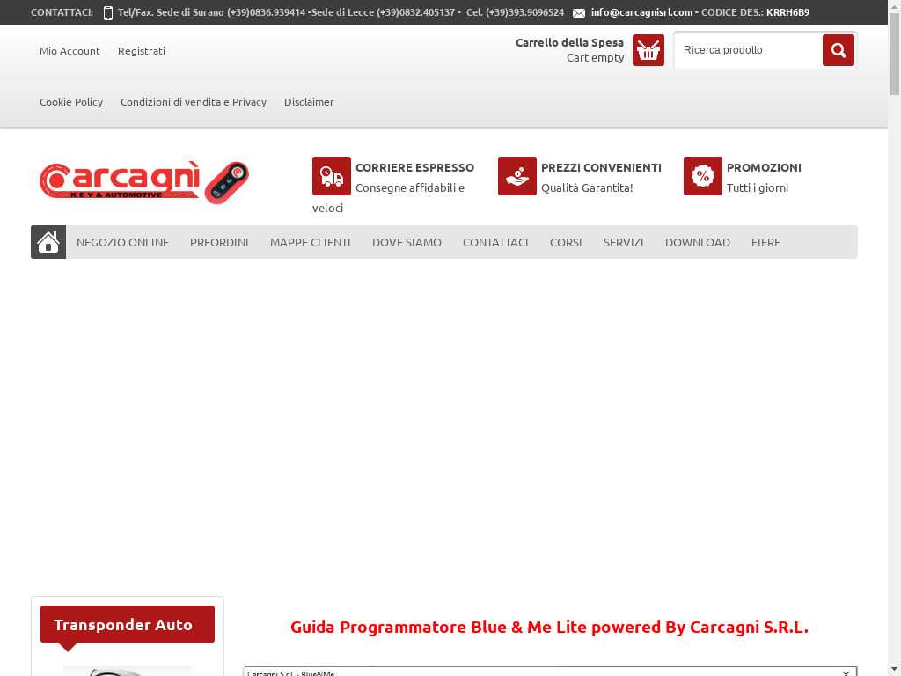
Task: Click the Carcagnì Key & Automotive logo
Action: pyautogui.click(x=144, y=182)
